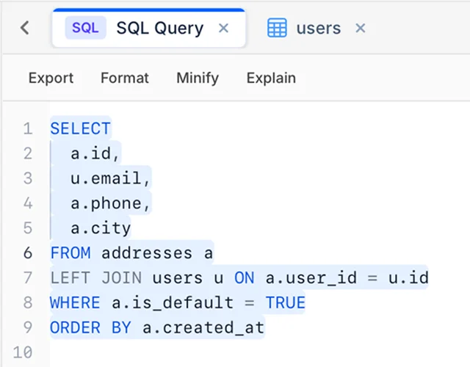
Task: Click line number 1 in gutter
Action: 28,129
